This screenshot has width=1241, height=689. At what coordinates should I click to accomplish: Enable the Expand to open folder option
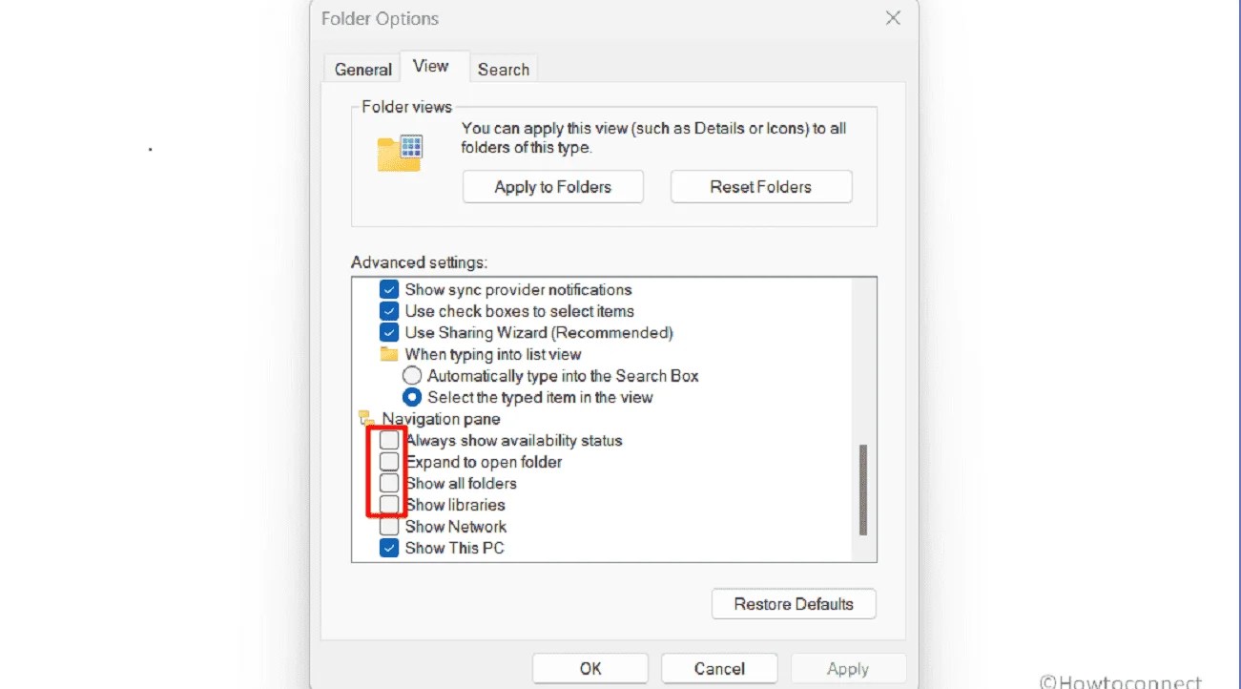pyautogui.click(x=388, y=461)
